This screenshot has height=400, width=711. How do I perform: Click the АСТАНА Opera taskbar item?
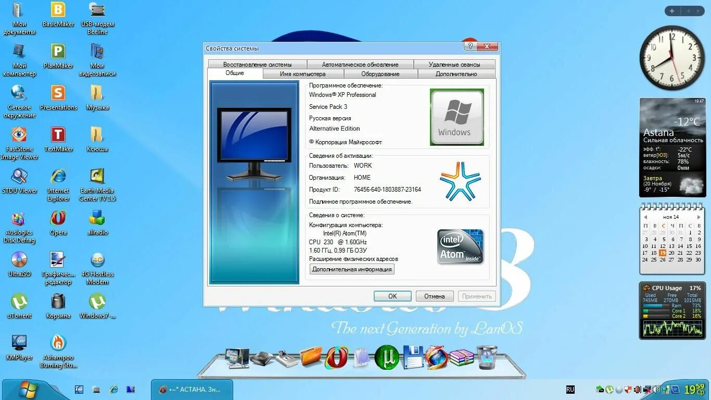pos(192,390)
